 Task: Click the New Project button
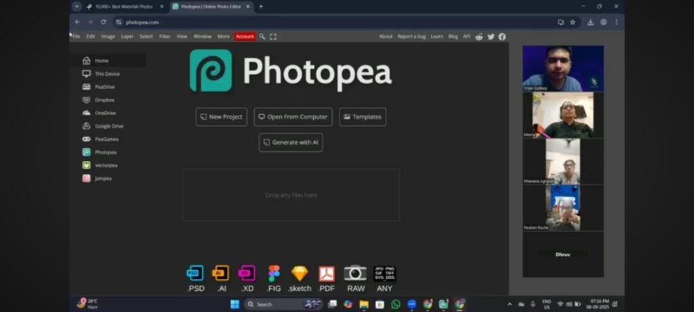pyautogui.click(x=221, y=116)
